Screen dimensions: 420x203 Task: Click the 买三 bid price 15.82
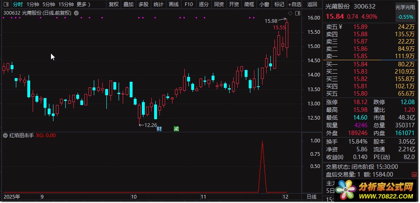click(360, 79)
